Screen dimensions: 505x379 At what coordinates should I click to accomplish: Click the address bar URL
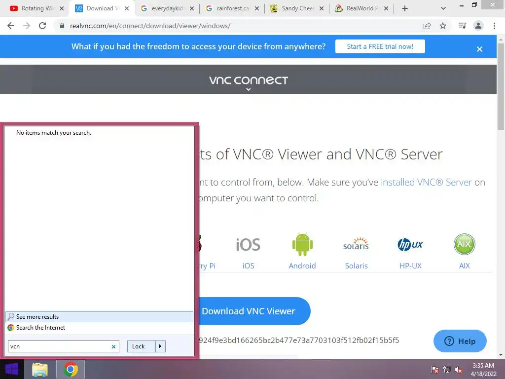(150, 26)
